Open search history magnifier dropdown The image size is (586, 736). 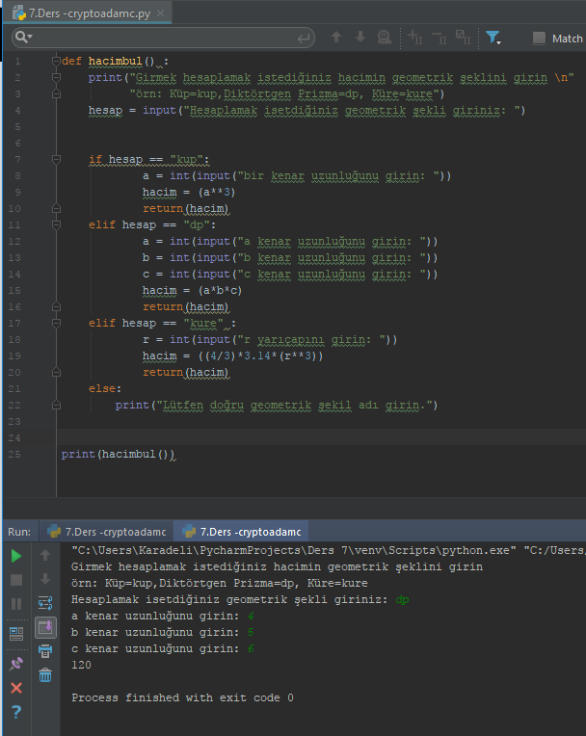pos(24,38)
